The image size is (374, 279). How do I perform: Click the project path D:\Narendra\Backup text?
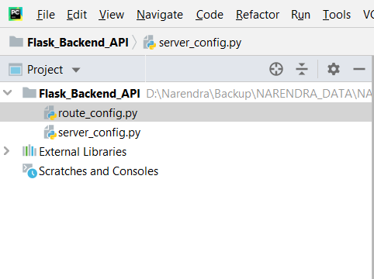[258, 94]
